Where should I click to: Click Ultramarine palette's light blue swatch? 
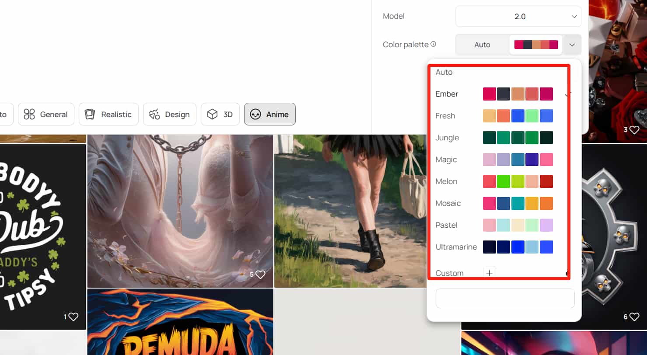coord(532,247)
